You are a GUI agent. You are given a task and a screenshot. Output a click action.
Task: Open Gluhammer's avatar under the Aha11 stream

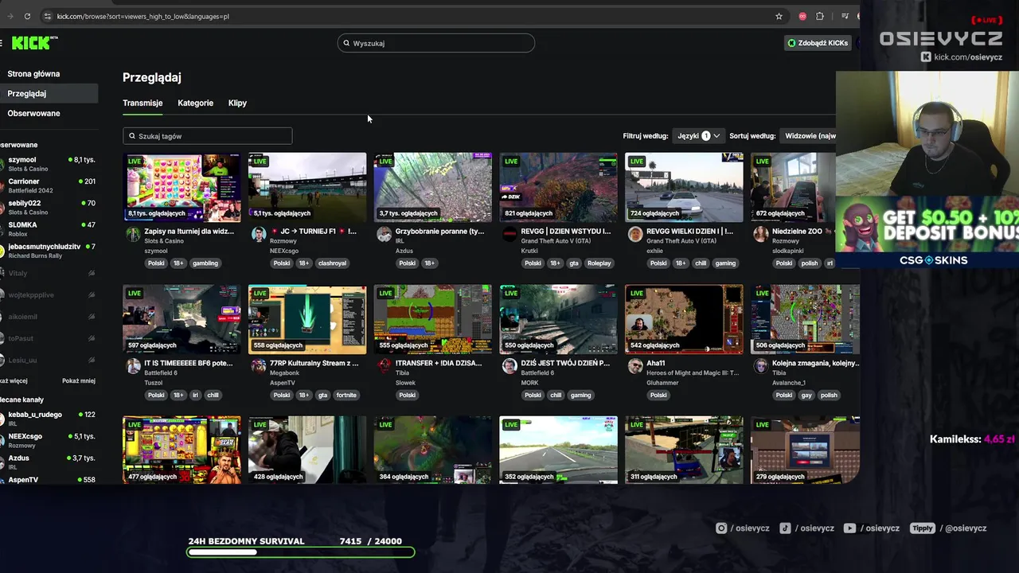click(x=635, y=366)
